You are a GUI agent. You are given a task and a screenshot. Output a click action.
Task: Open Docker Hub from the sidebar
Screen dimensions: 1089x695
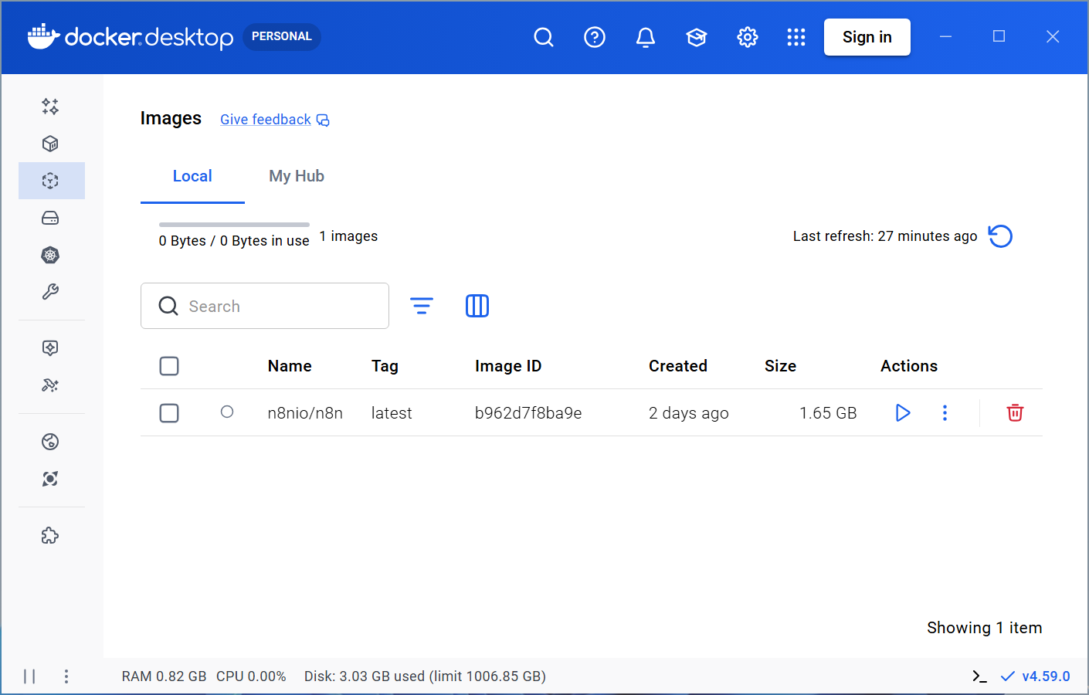click(50, 442)
